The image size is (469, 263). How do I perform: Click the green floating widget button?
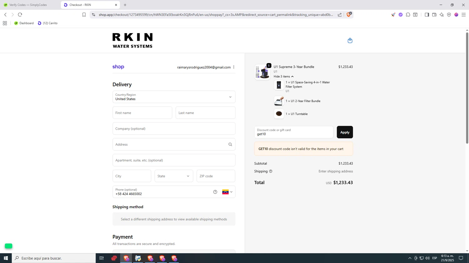pyautogui.click(x=8, y=246)
